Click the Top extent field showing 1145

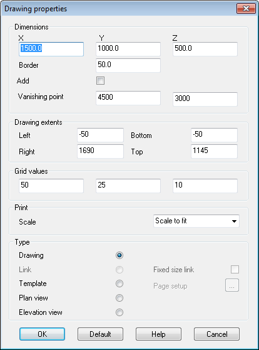(x=214, y=151)
